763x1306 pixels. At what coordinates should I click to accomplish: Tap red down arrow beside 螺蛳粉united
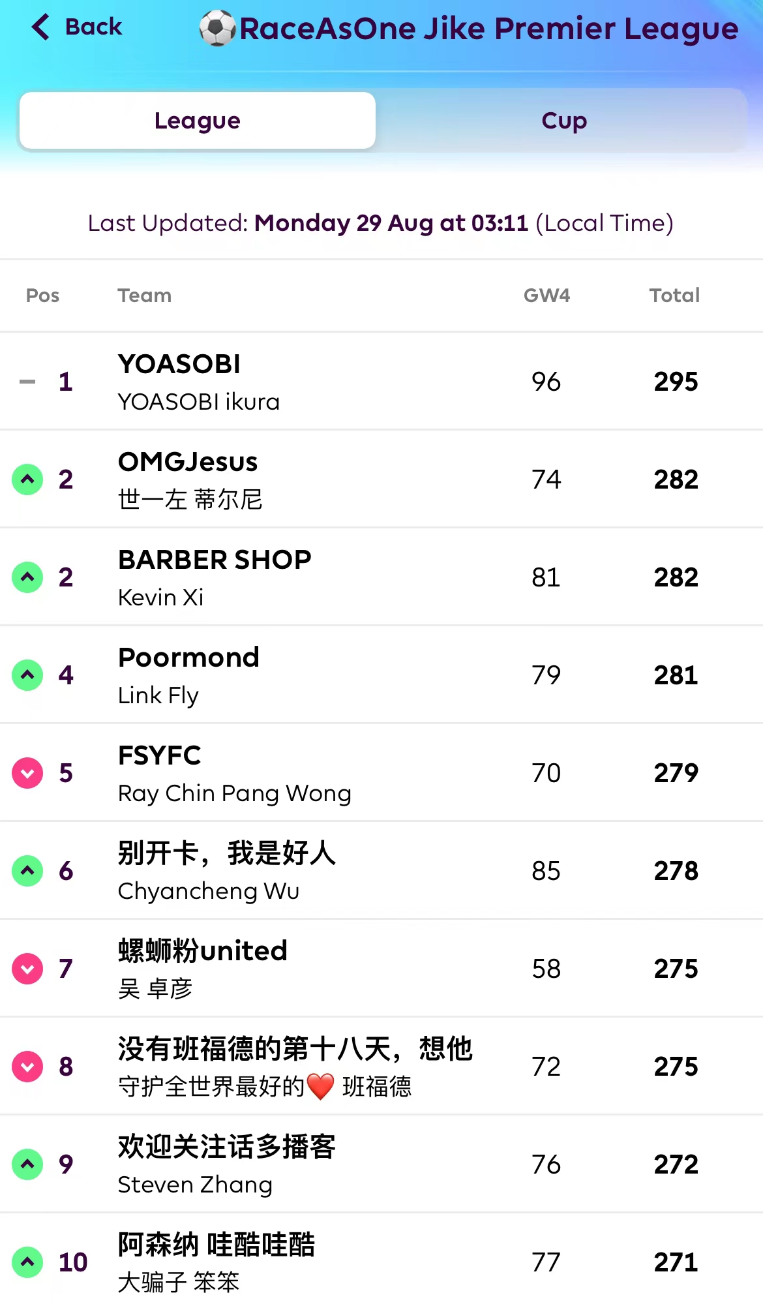pyautogui.click(x=27, y=969)
